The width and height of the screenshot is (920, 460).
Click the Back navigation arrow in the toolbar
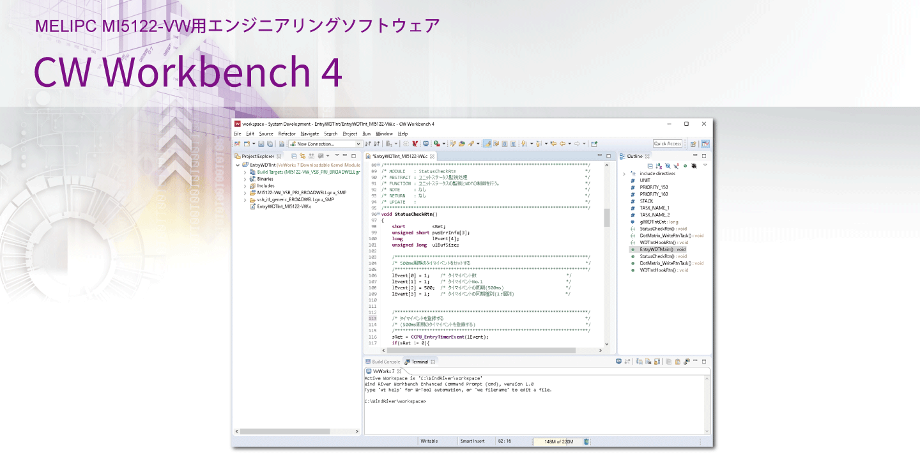[562, 144]
